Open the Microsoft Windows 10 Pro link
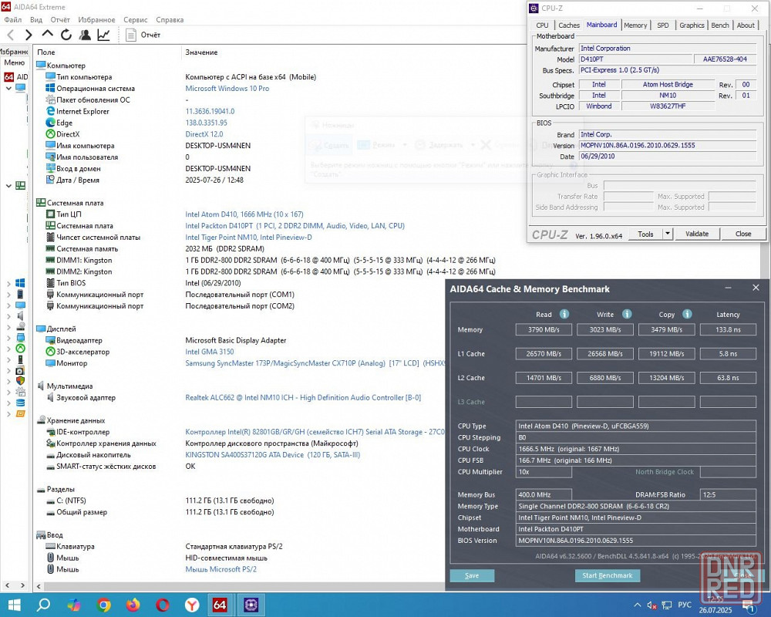This screenshot has height=617, width=771. (227, 89)
